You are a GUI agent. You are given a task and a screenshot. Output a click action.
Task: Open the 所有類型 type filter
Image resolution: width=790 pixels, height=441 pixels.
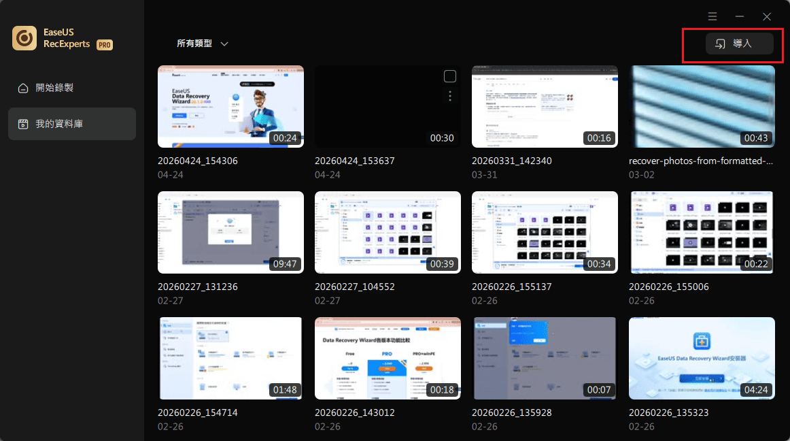click(203, 44)
